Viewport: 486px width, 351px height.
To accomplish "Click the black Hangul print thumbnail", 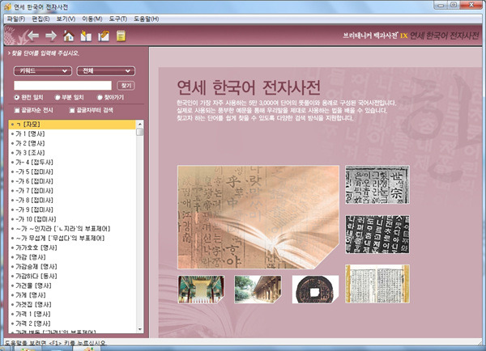I will tap(377, 235).
